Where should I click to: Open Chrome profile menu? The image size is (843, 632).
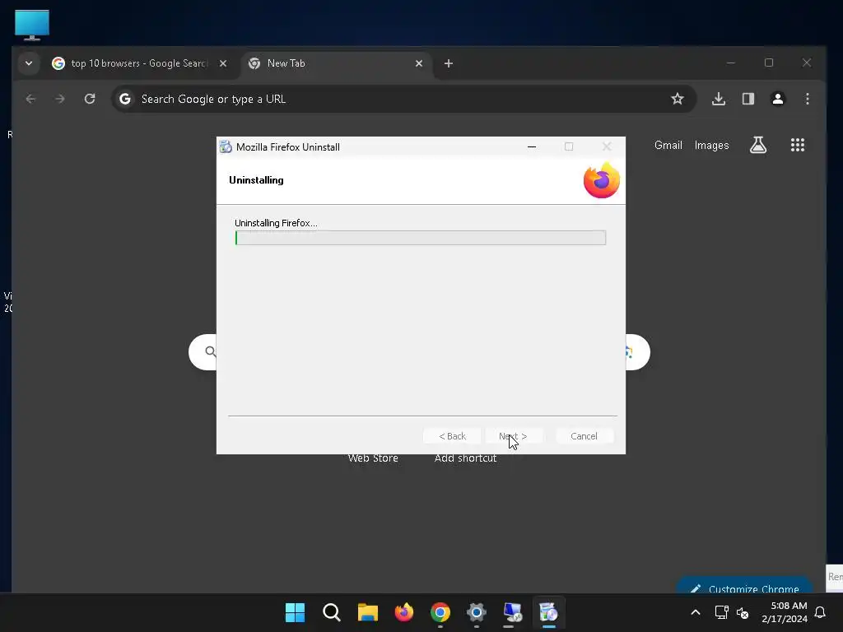(777, 99)
